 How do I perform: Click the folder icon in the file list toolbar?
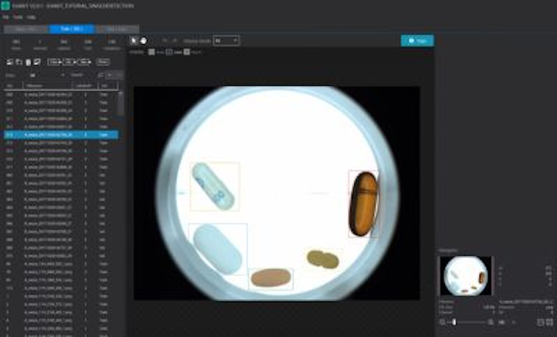(19, 62)
